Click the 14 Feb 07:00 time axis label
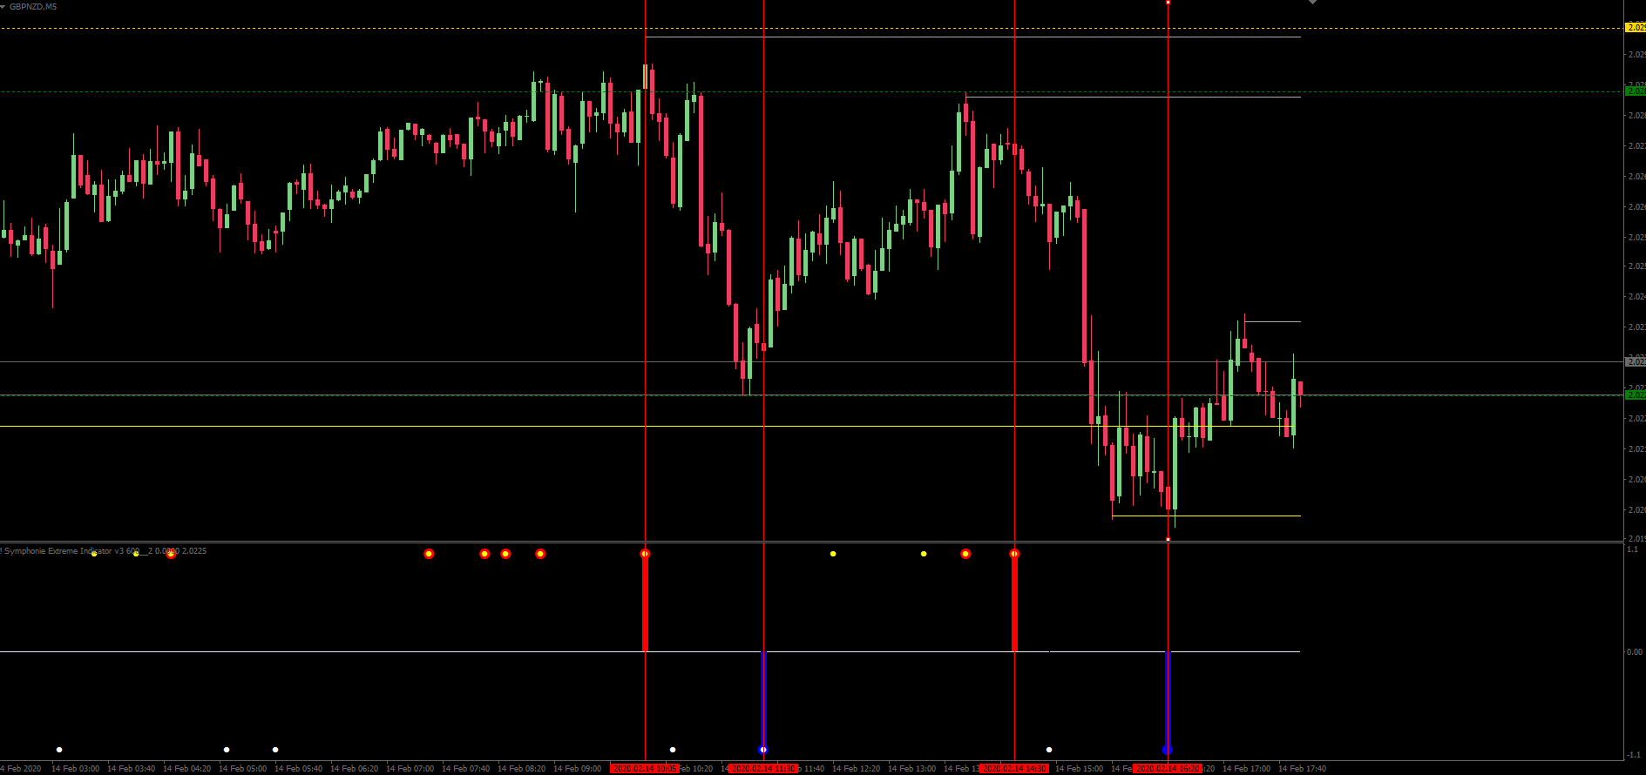This screenshot has width=1646, height=775. point(410,769)
